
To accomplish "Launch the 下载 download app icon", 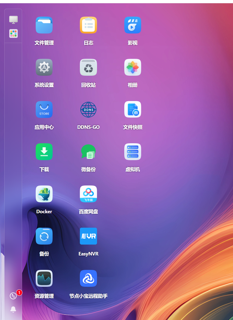I will tap(44, 152).
